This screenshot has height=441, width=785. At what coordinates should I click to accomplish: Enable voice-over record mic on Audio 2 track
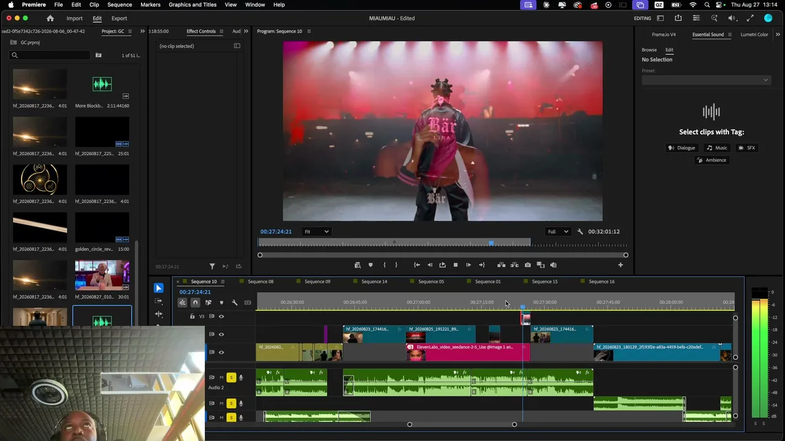[241, 377]
